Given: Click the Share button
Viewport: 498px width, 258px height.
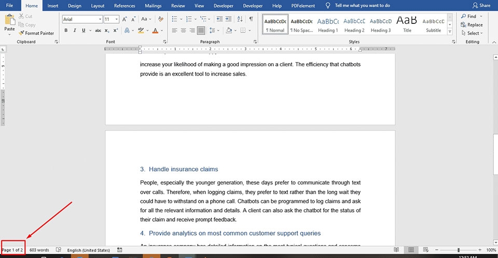Looking at the screenshot, I should pos(481,5).
